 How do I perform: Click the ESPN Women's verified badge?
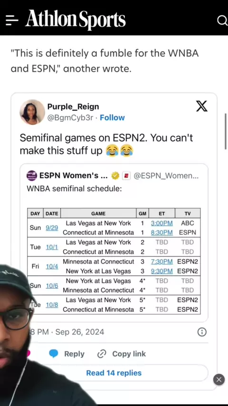pyautogui.click(x=115, y=176)
